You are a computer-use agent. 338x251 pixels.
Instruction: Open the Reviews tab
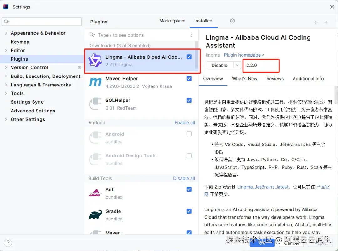tap(275, 79)
